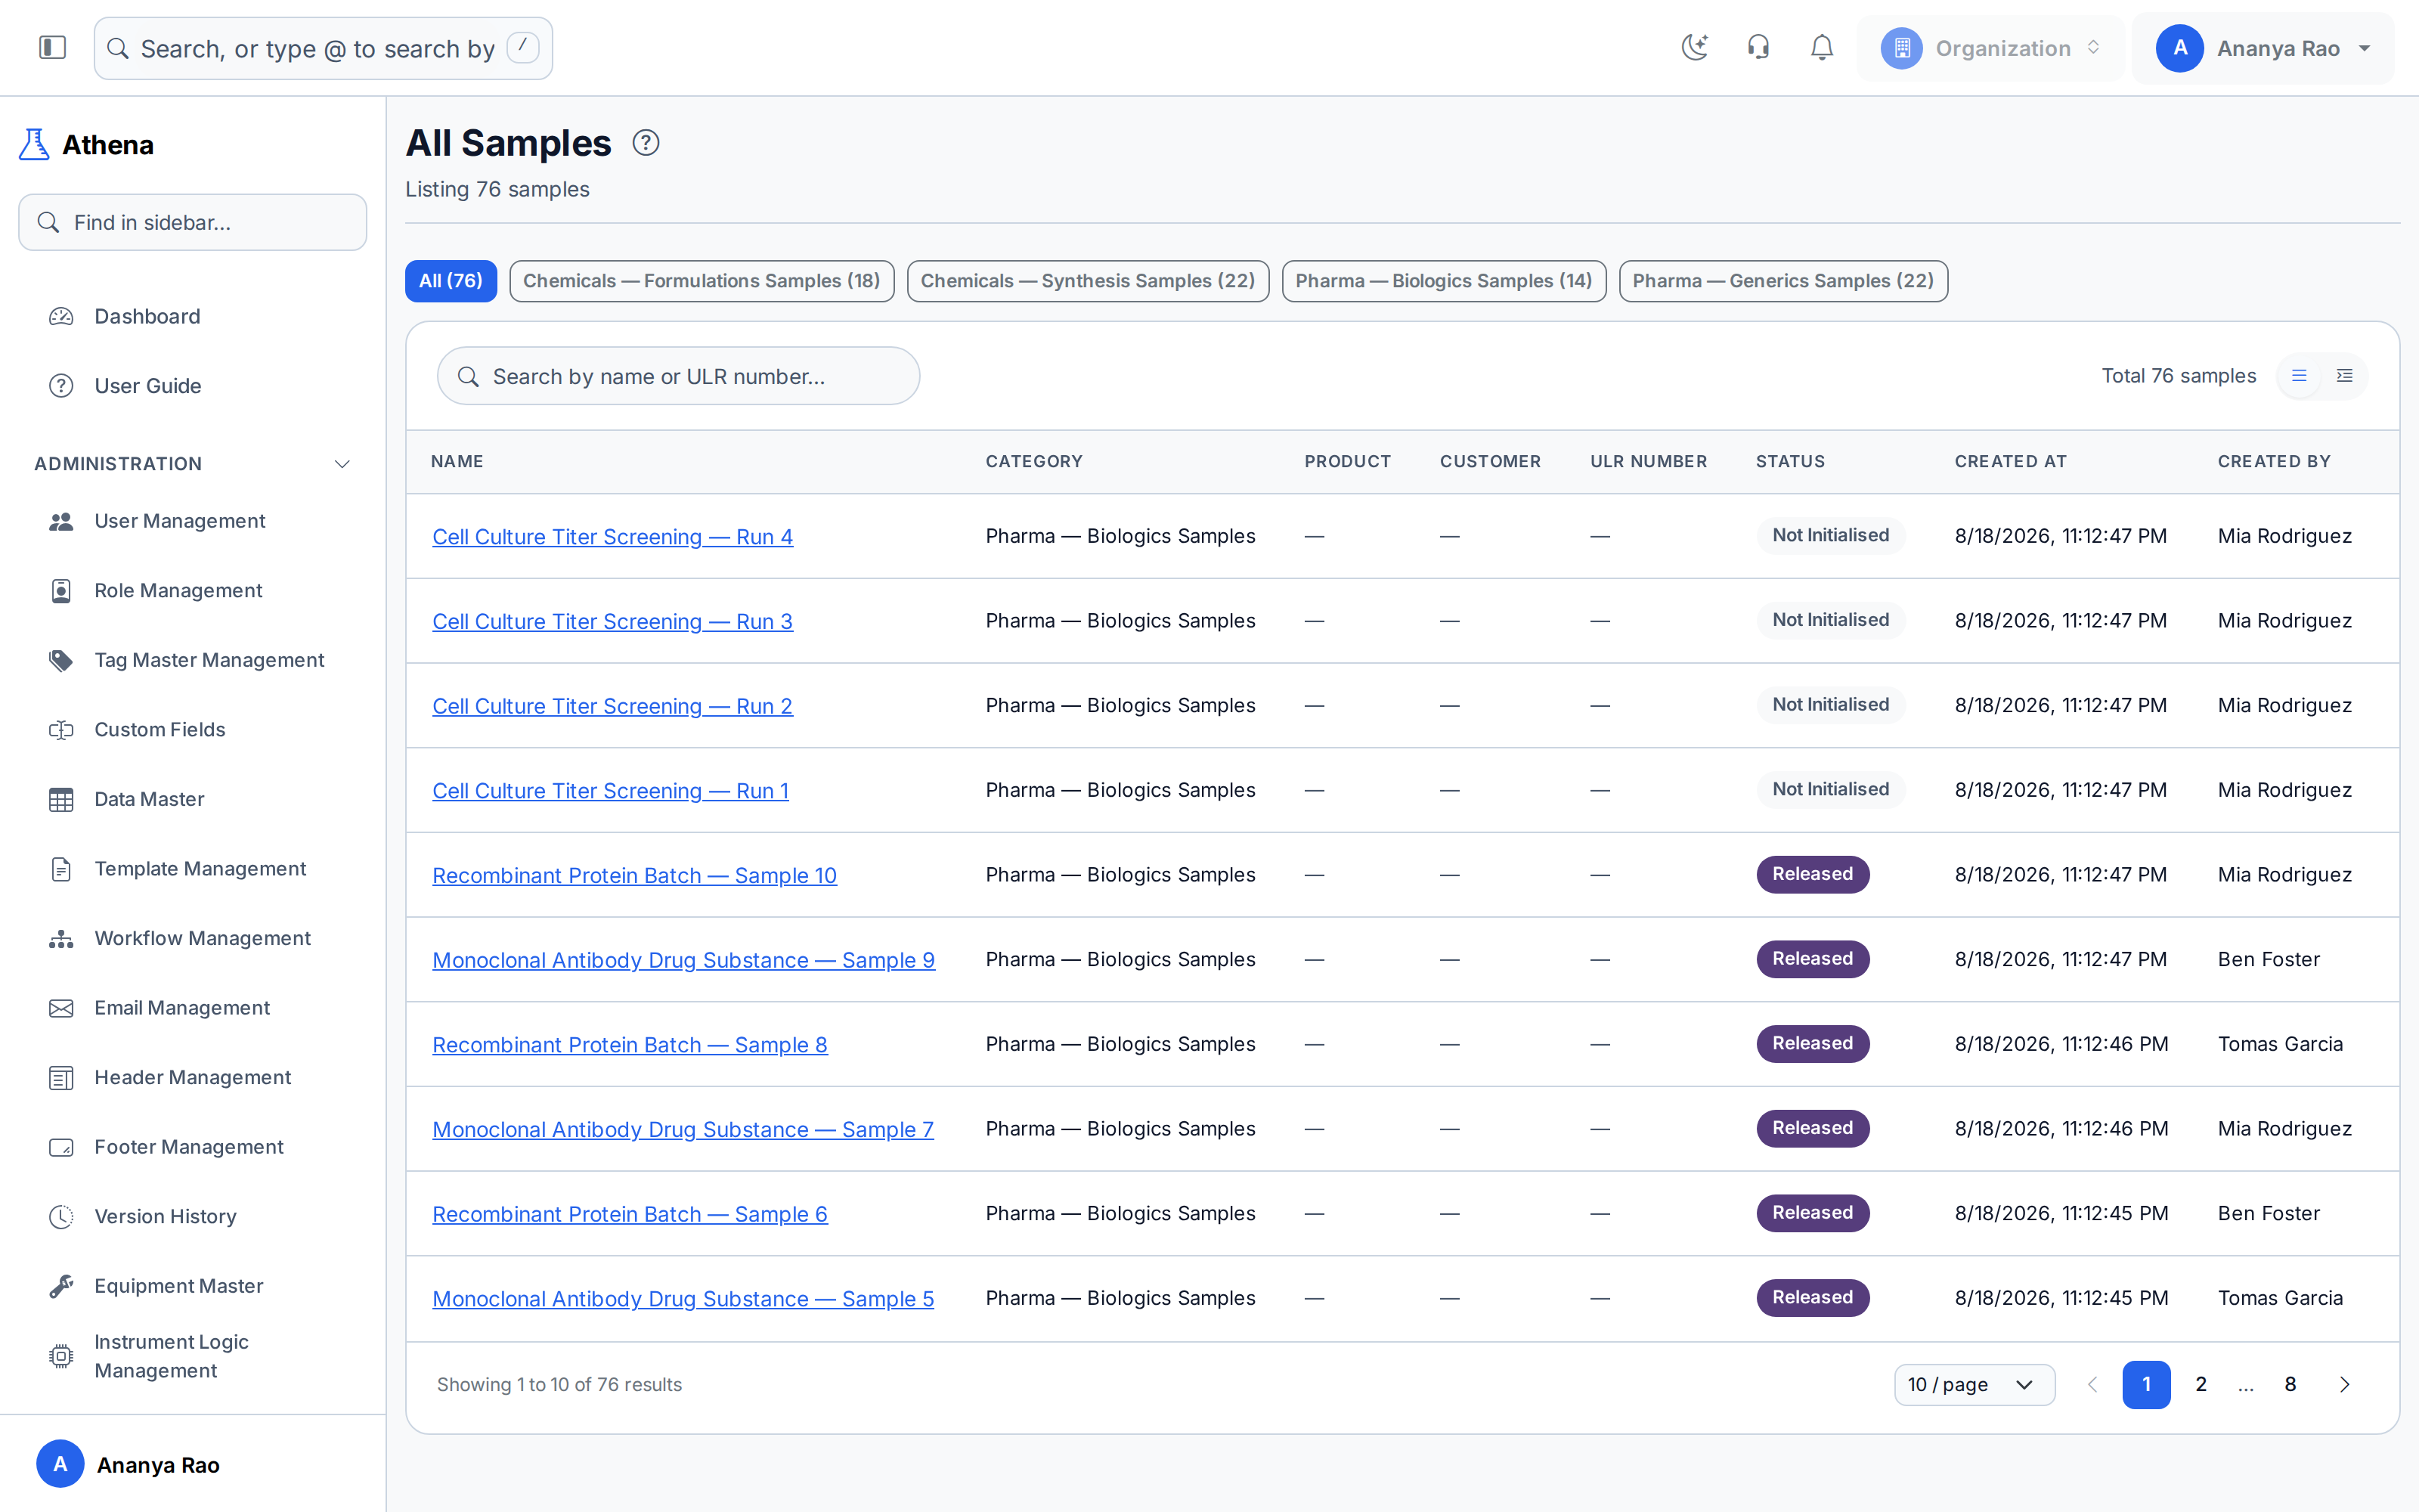The height and width of the screenshot is (1512, 2419).
Task: Click Tag Master Management tag icon
Action: pos(61,660)
